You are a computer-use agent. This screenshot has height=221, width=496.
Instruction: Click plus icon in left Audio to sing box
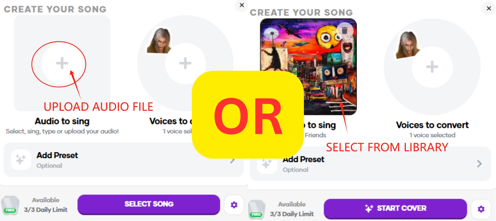pyautogui.click(x=62, y=63)
